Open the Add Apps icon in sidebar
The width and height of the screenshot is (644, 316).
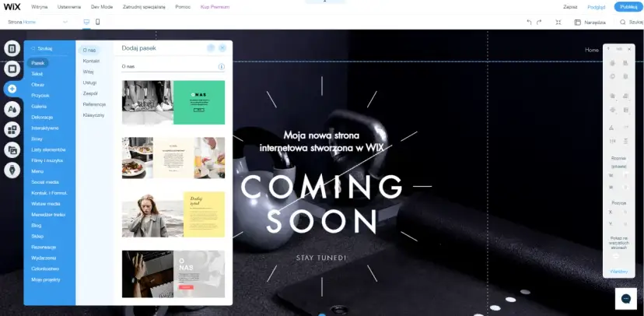tap(12, 129)
